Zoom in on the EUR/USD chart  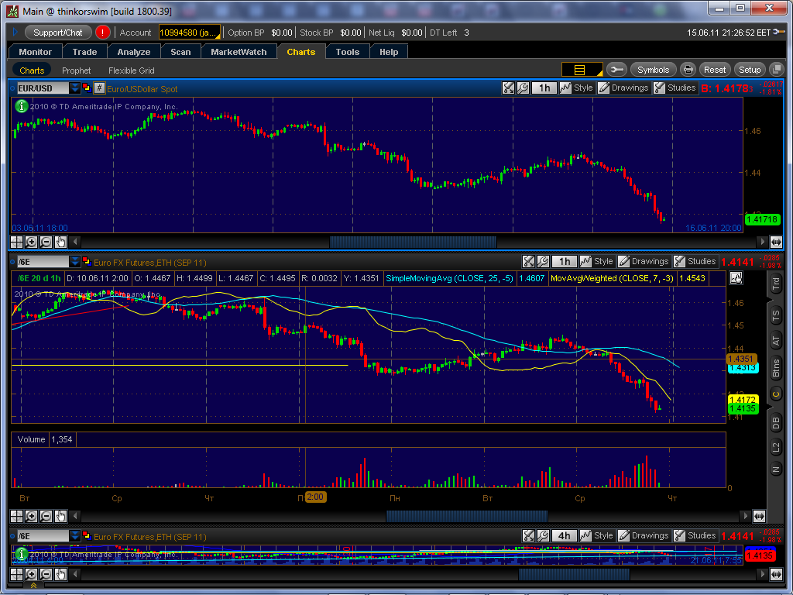click(x=31, y=242)
